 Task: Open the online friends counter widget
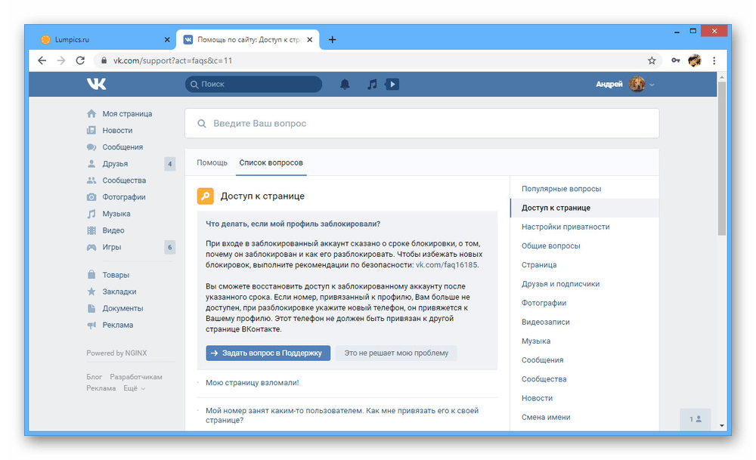coord(695,419)
